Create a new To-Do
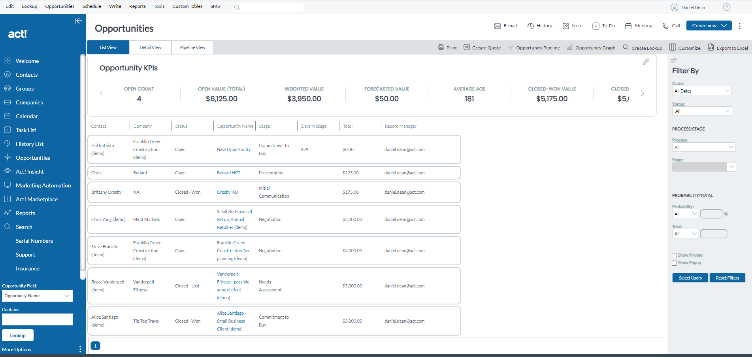The height and width of the screenshot is (357, 752). tap(604, 26)
